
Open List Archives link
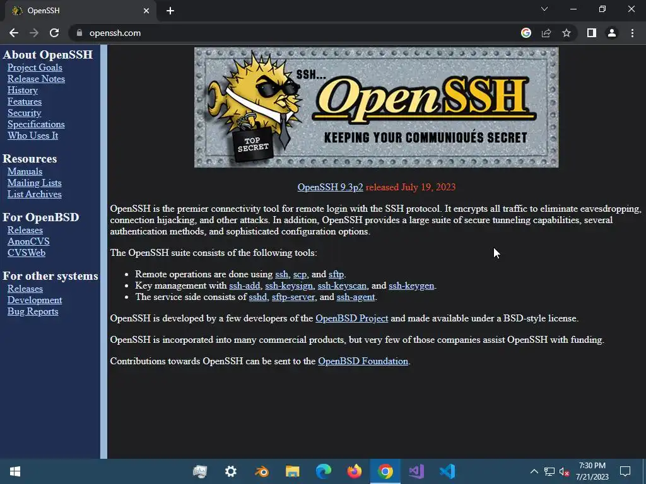click(x=34, y=194)
